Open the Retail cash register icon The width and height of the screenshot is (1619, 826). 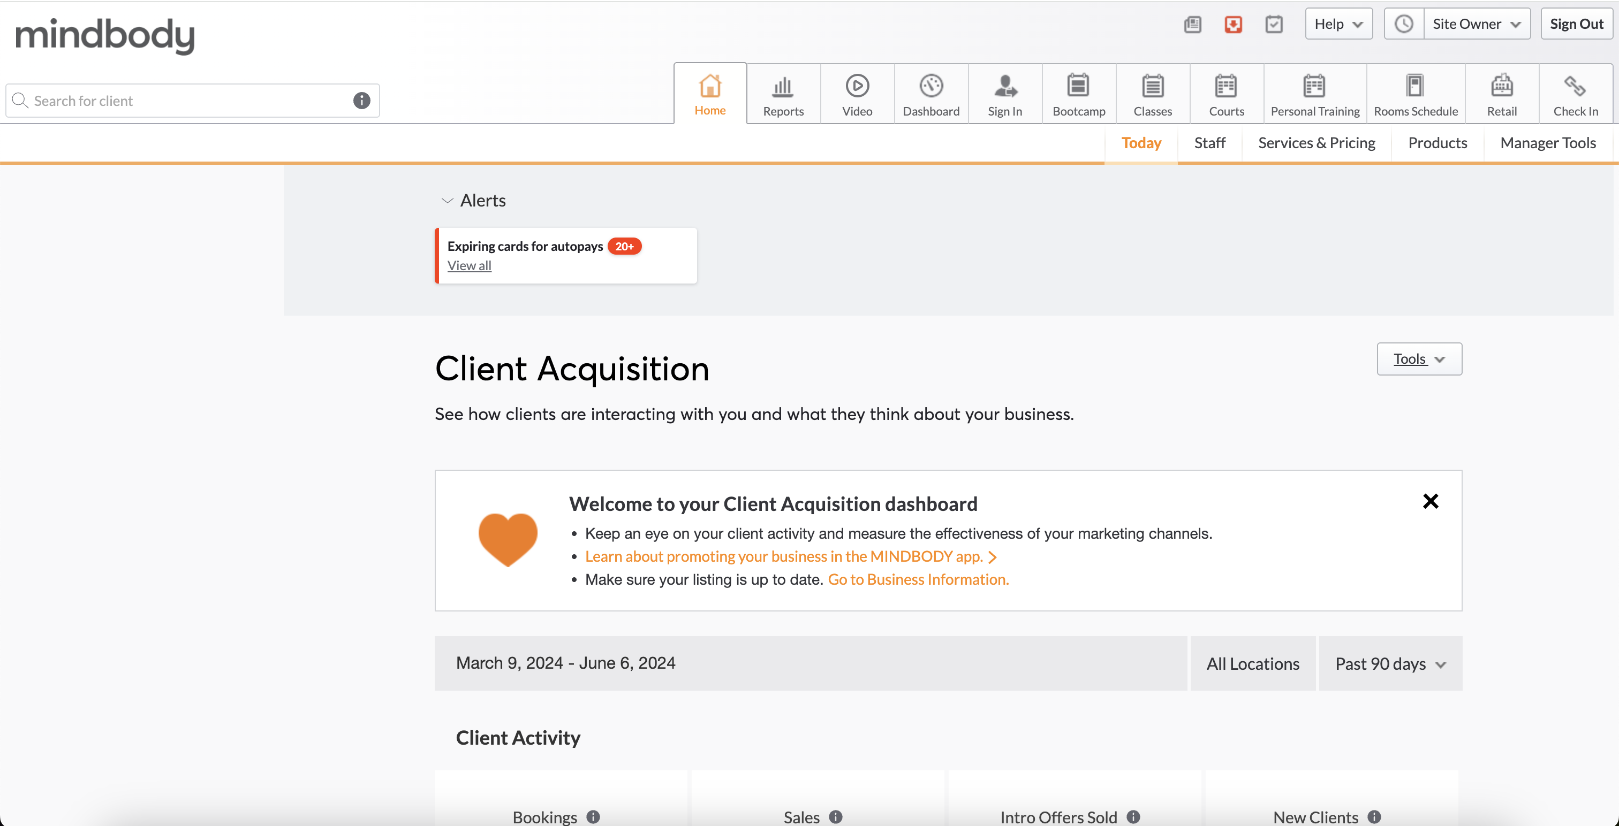point(1501,86)
